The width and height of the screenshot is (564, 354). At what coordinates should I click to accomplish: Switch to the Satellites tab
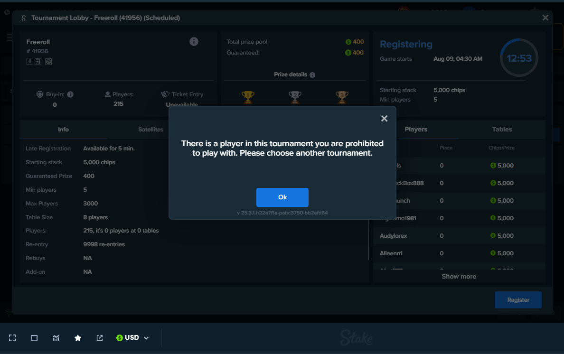[x=150, y=130]
